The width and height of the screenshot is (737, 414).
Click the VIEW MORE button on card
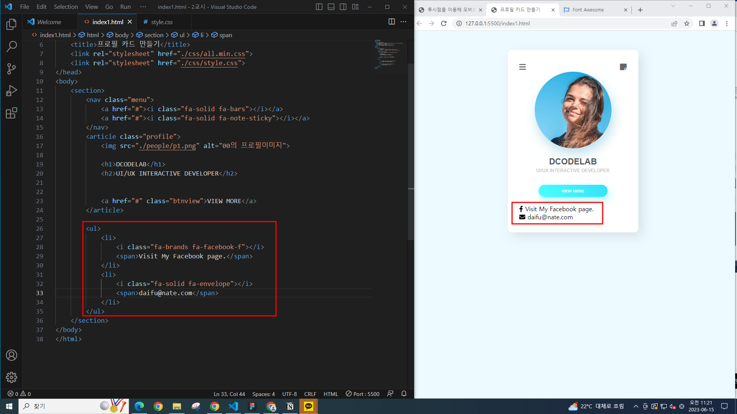573,191
